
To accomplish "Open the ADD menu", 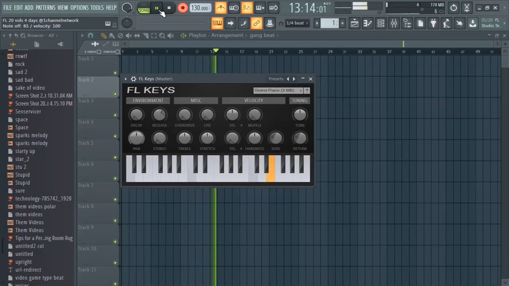I will 29,8.
